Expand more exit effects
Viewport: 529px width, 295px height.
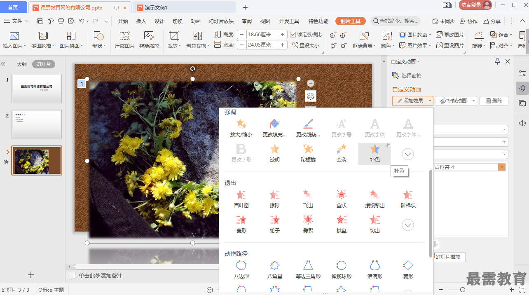(x=408, y=225)
